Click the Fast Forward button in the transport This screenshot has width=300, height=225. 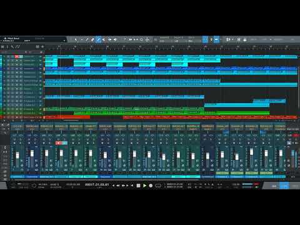(x=123, y=186)
